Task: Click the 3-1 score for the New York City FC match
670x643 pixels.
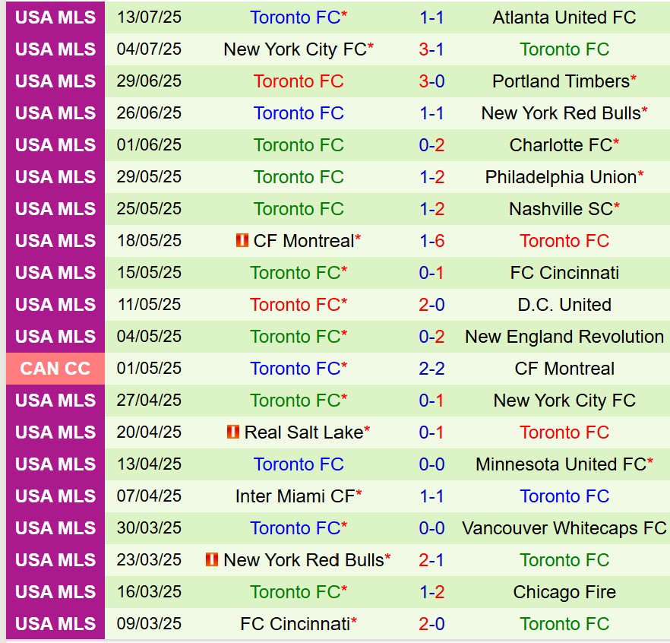Action: (431, 49)
